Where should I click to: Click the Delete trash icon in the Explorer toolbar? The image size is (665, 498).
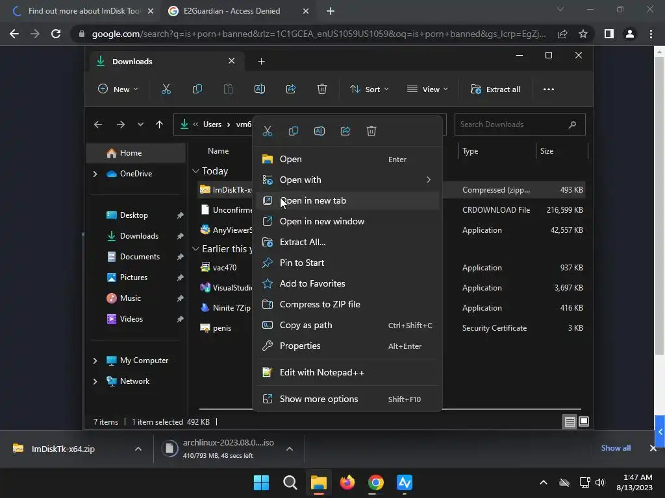coord(322,89)
